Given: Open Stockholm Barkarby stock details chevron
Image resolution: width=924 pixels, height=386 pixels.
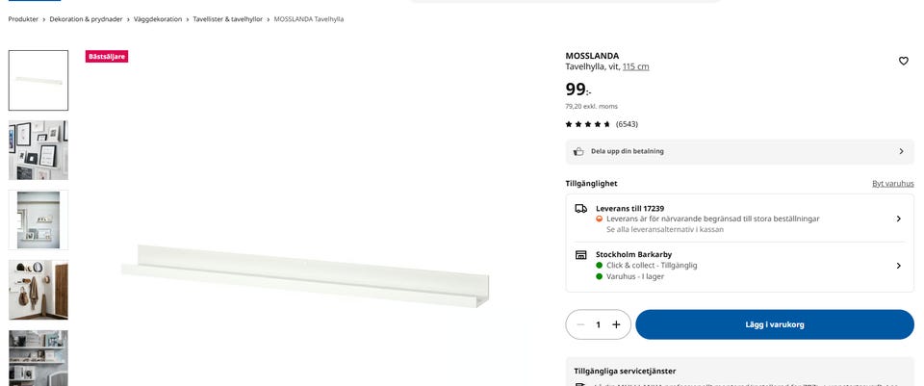Looking at the screenshot, I should pyautogui.click(x=899, y=266).
